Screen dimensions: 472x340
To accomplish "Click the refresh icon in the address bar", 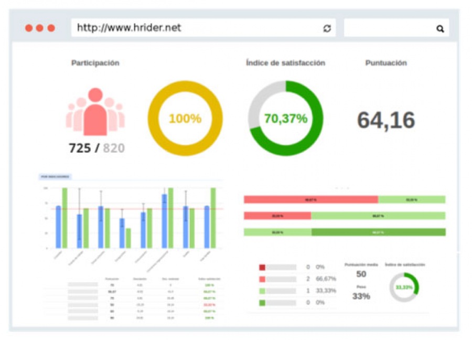I will 327,28.
